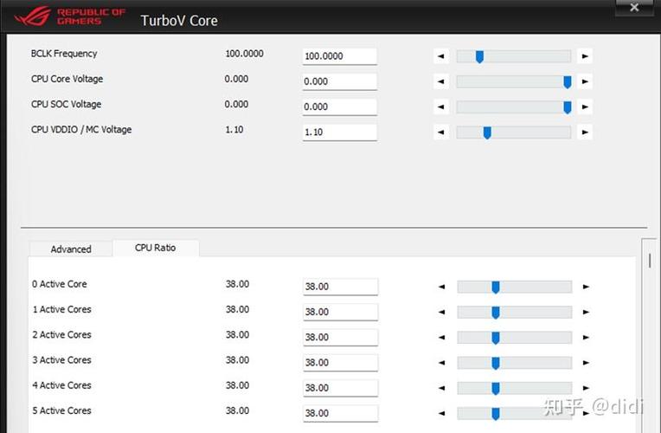Click the 2 Active Cores slider handle
The height and width of the screenshot is (433, 661).
click(x=496, y=338)
